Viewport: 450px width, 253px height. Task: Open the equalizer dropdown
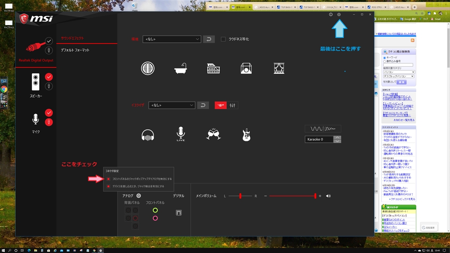[x=172, y=105]
